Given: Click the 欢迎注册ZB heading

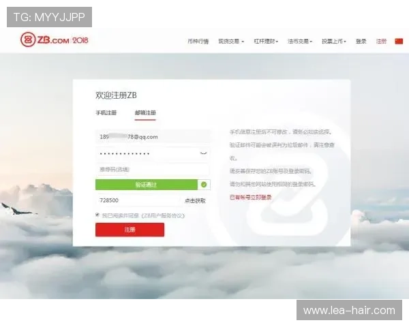Looking at the screenshot, I should (116, 95).
